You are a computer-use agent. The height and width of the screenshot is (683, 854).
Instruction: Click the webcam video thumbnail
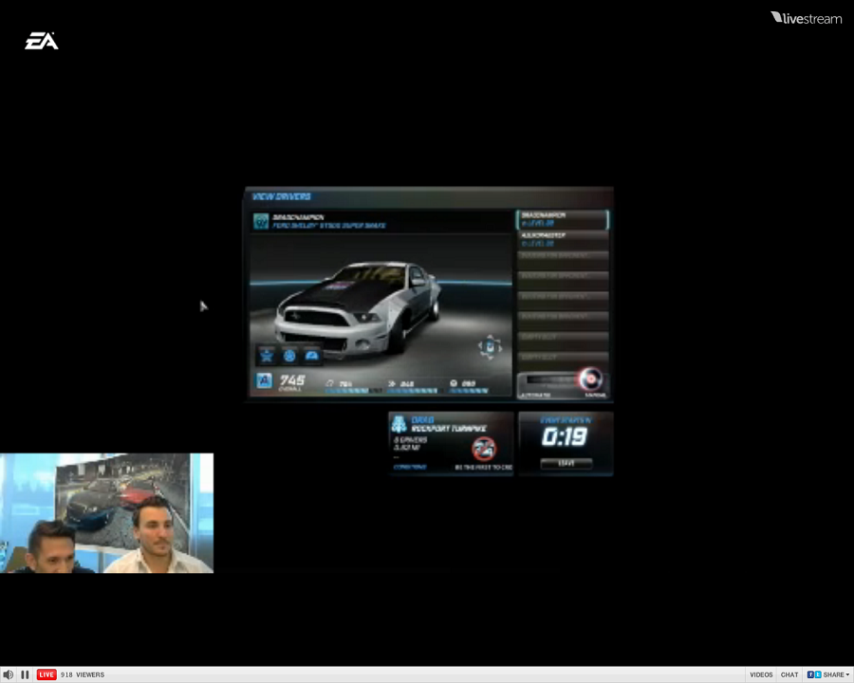point(106,513)
